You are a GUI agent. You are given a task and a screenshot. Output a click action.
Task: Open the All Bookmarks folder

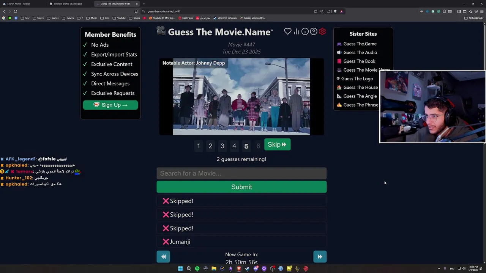474,18
